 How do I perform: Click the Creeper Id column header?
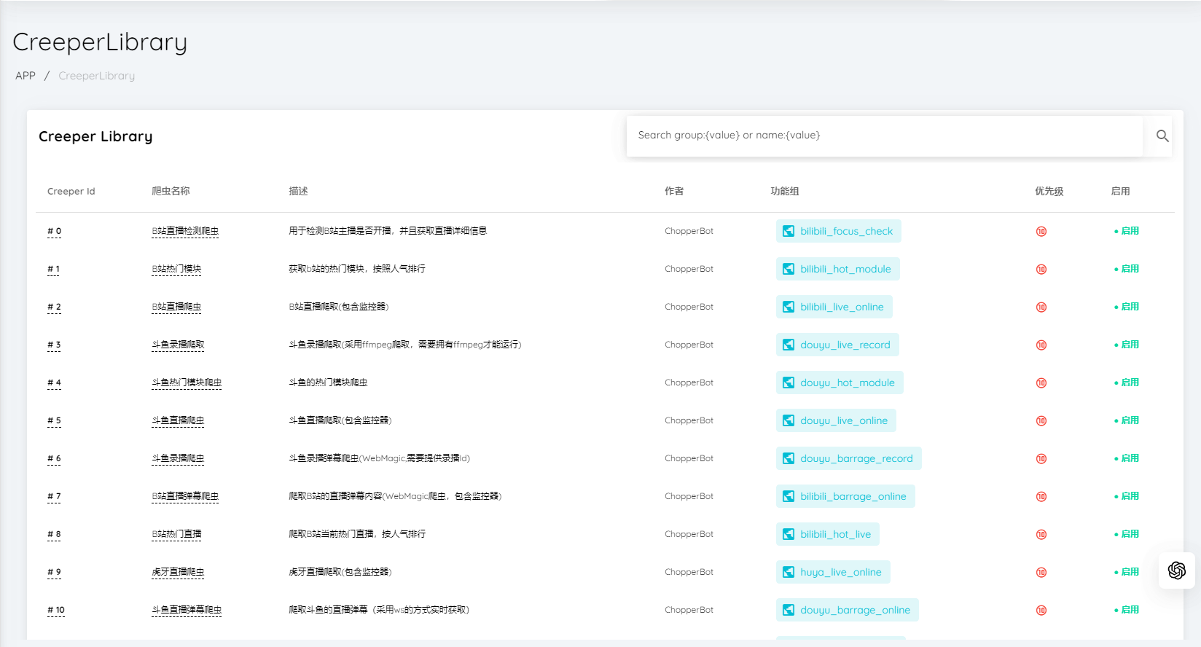(x=71, y=192)
